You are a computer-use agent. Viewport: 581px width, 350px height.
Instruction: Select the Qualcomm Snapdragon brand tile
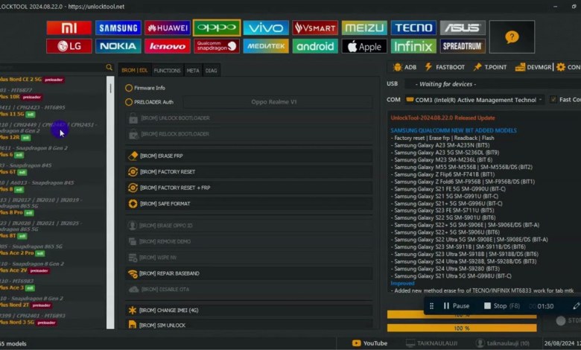coord(216,46)
